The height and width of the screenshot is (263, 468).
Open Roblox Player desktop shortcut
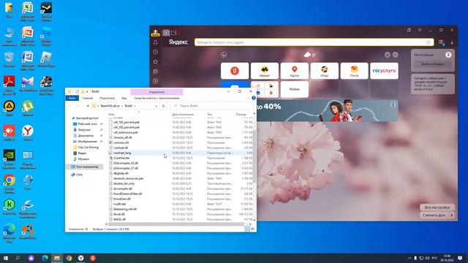coord(46,59)
